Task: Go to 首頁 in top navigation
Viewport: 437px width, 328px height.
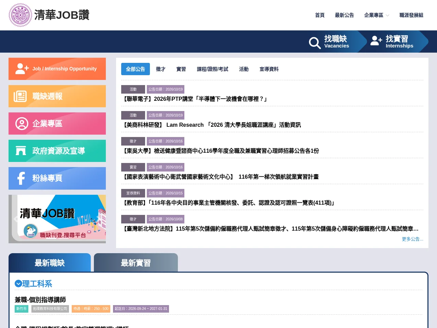Action: [x=320, y=15]
